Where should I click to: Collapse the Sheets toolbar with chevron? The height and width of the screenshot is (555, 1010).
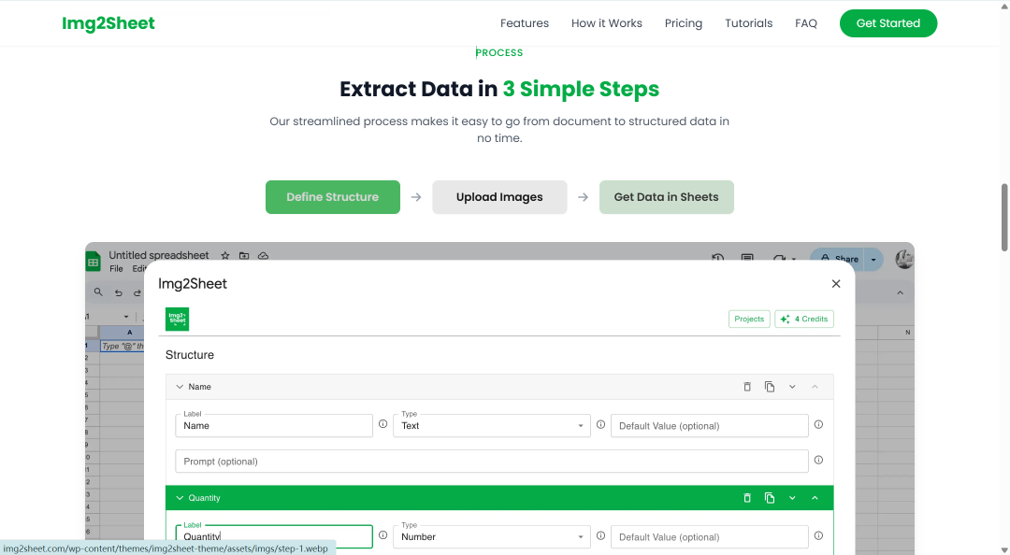tap(900, 293)
